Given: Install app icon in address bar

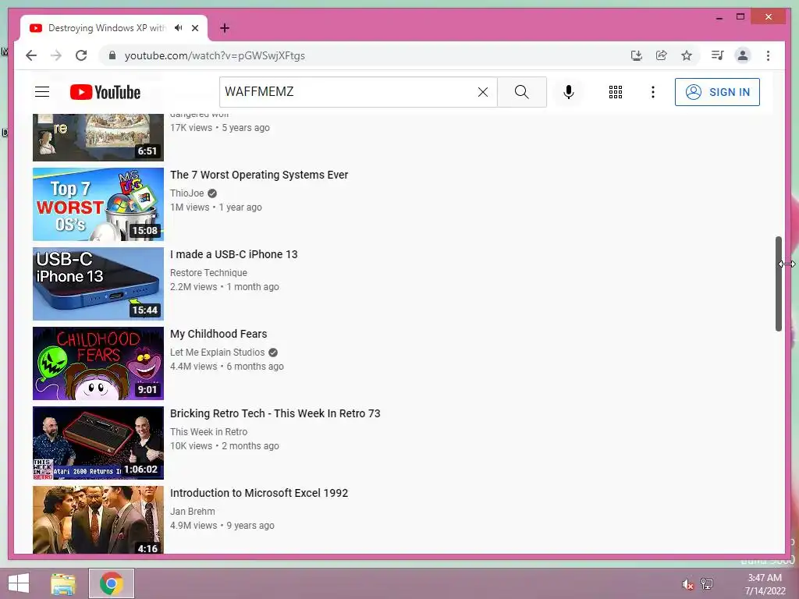Looking at the screenshot, I should click(x=637, y=55).
